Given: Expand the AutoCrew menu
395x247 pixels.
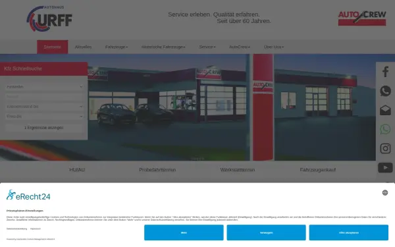Looking at the screenshot, I should (240, 47).
